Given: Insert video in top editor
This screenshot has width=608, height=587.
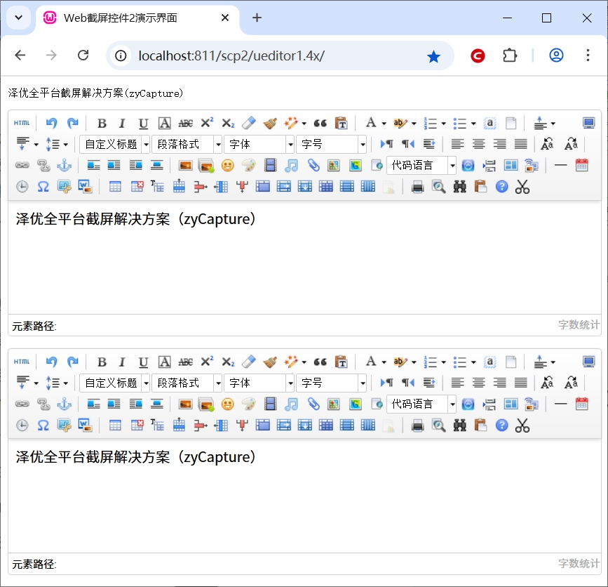Looking at the screenshot, I should [x=270, y=166].
